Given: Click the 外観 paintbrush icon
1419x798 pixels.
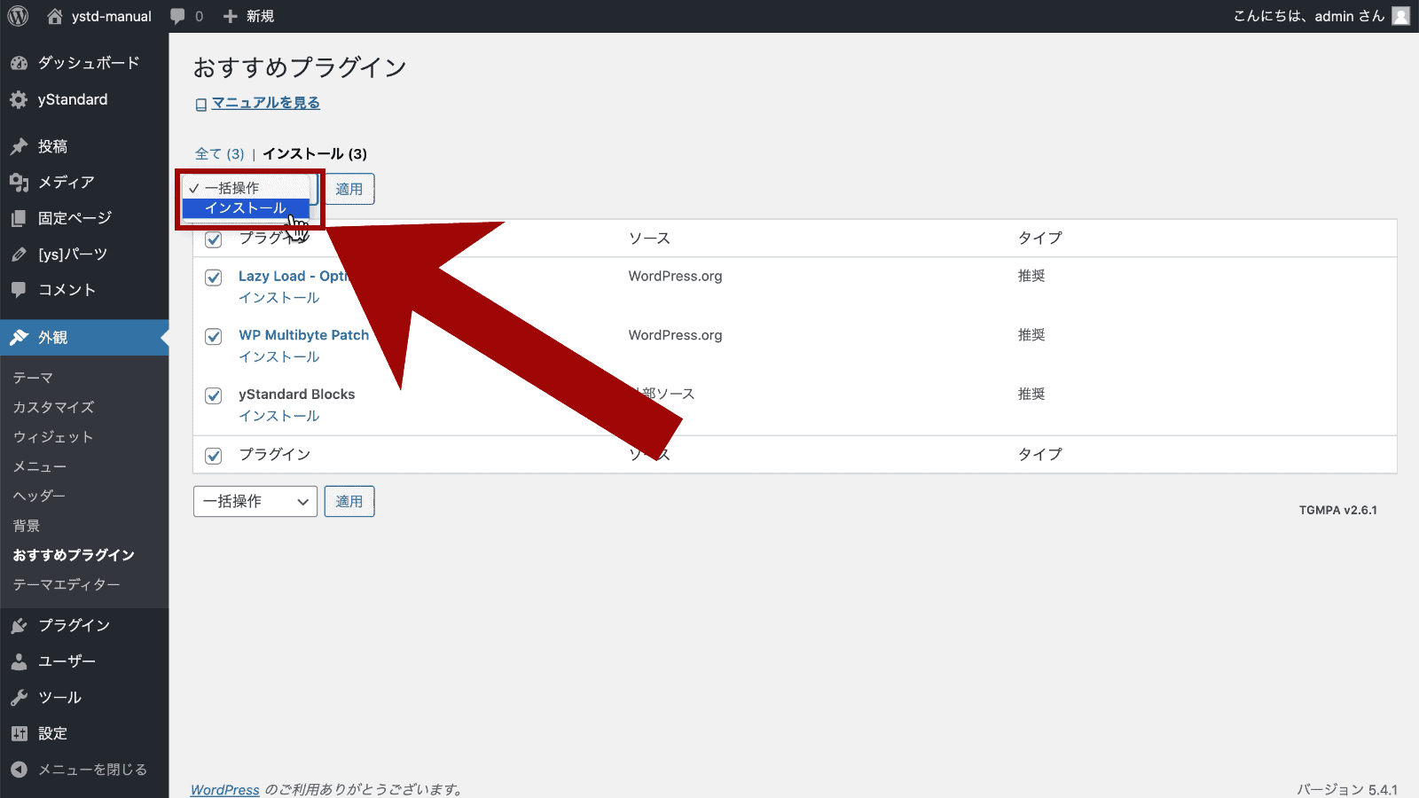Looking at the screenshot, I should (x=19, y=338).
